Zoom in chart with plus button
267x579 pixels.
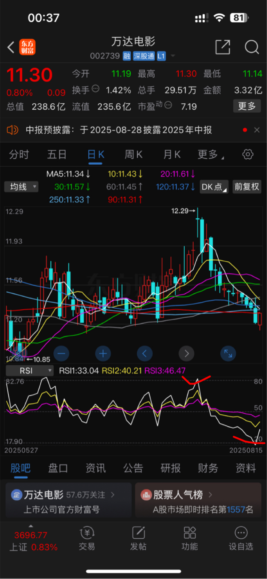pos(103,354)
